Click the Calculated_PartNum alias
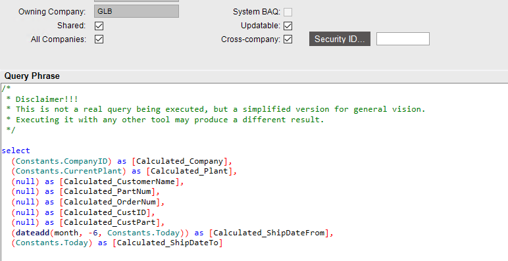 (107, 192)
